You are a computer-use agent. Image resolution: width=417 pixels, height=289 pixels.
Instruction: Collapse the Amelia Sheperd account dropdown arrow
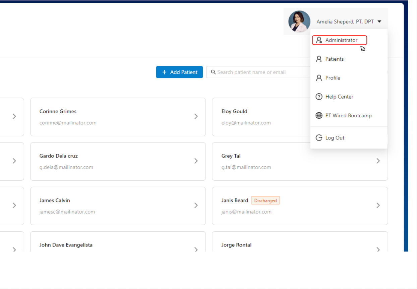(379, 21)
